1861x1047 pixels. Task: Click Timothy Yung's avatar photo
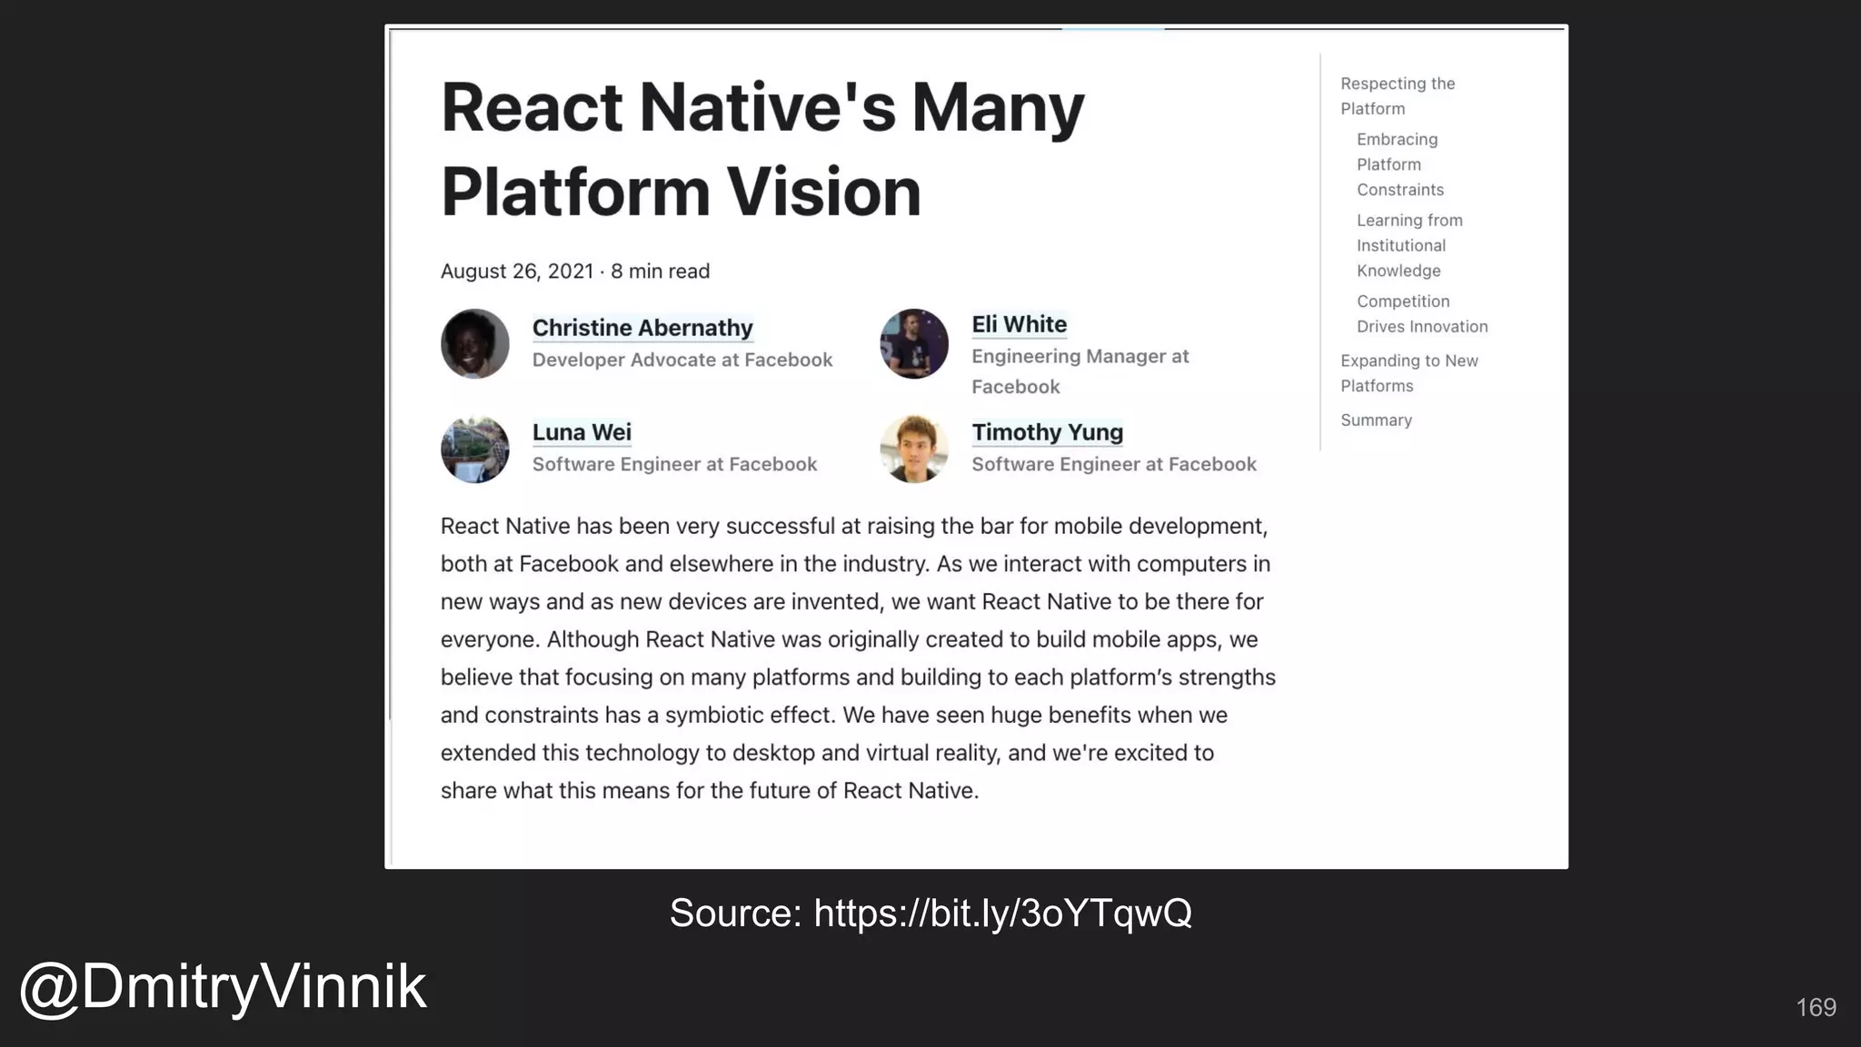pyautogui.click(x=914, y=449)
